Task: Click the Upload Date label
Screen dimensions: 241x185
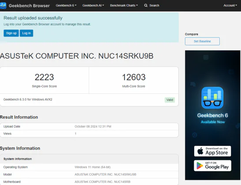Action: pos(12,126)
